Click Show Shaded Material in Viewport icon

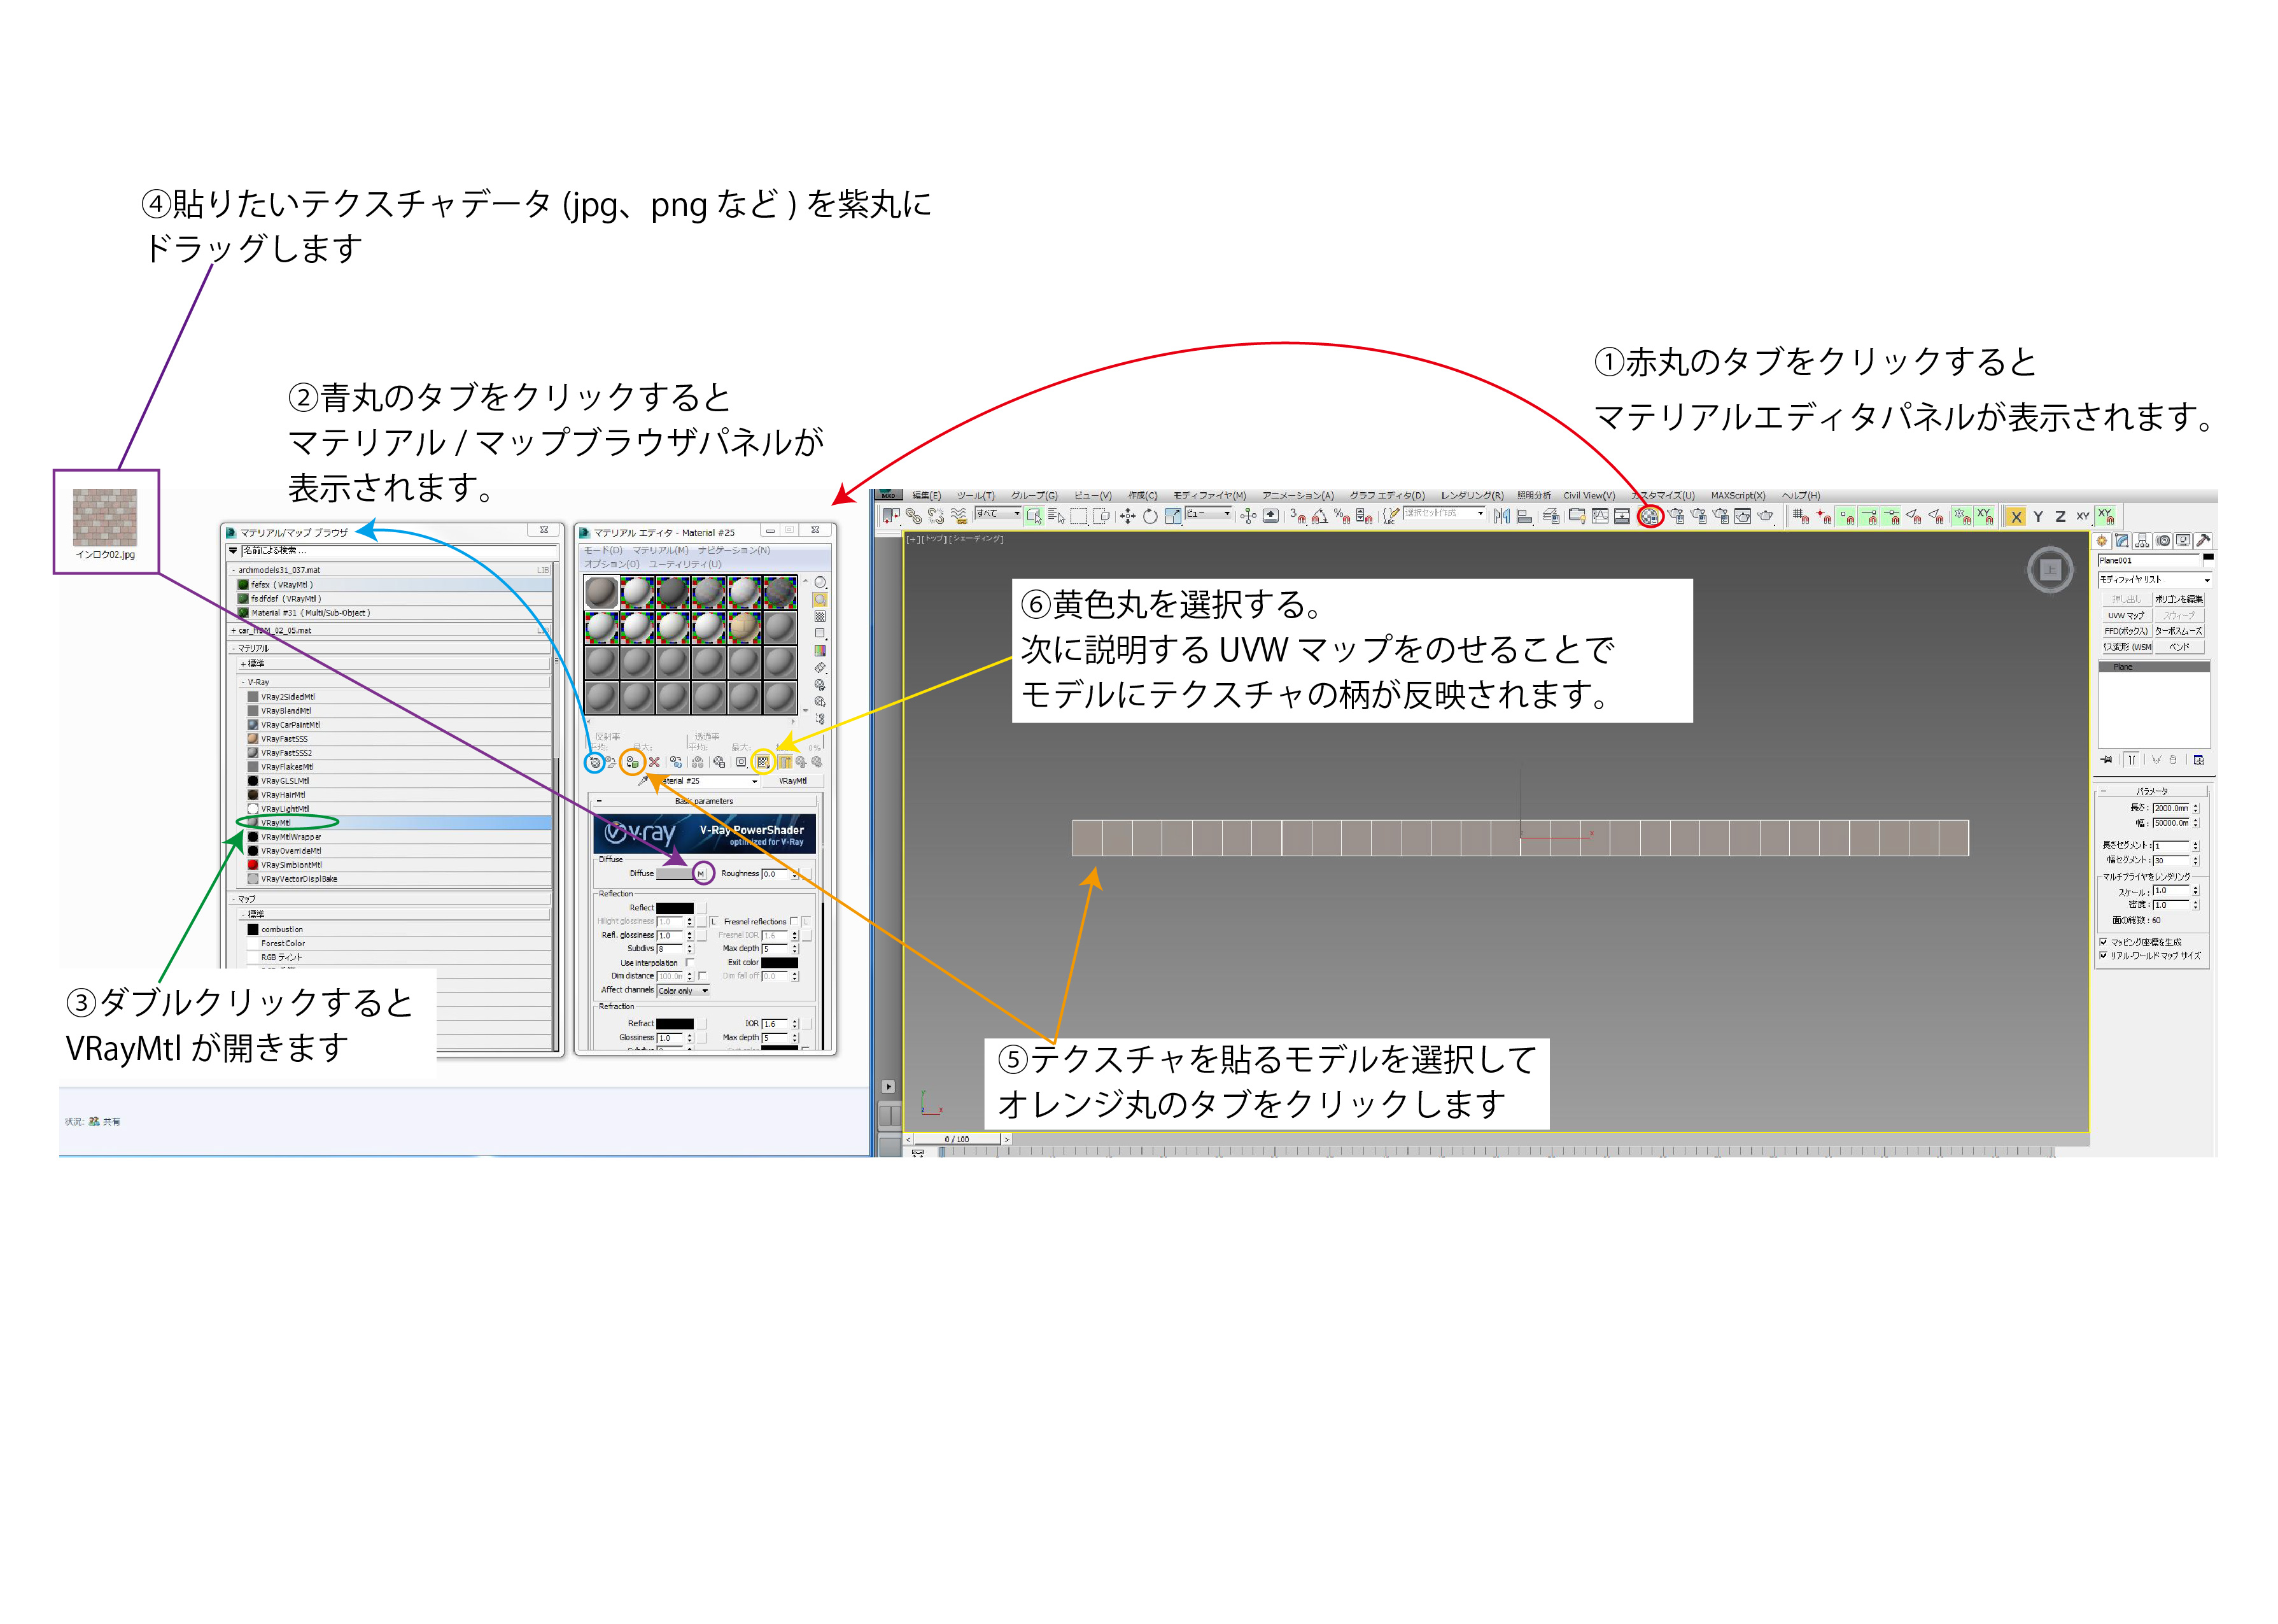coord(763,762)
